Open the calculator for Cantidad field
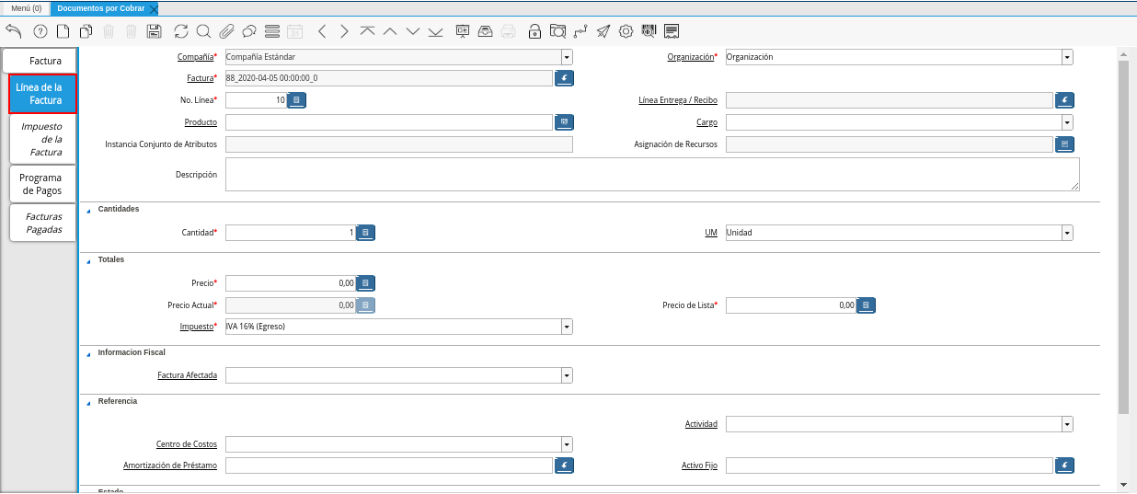1137x494 pixels. [x=365, y=234]
